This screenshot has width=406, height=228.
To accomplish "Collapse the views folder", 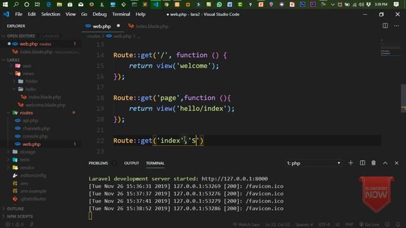I will [28, 73].
